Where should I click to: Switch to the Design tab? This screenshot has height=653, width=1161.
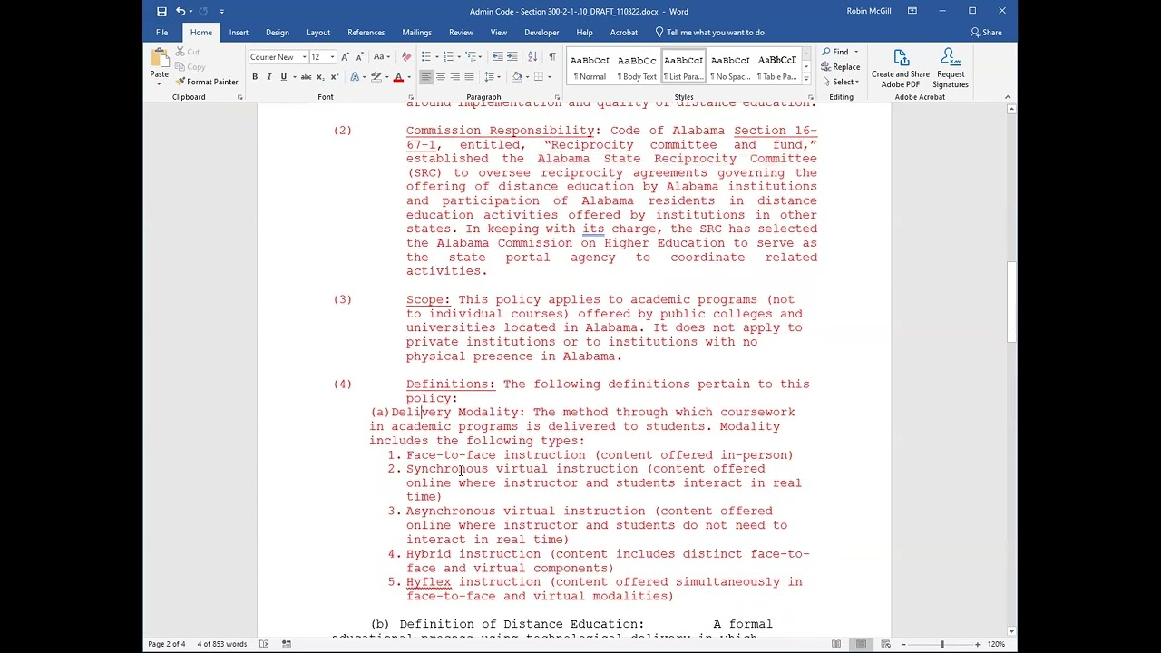tap(278, 33)
